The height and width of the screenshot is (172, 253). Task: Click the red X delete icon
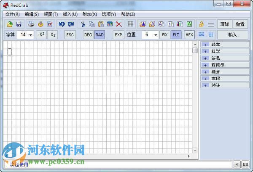click(119, 24)
